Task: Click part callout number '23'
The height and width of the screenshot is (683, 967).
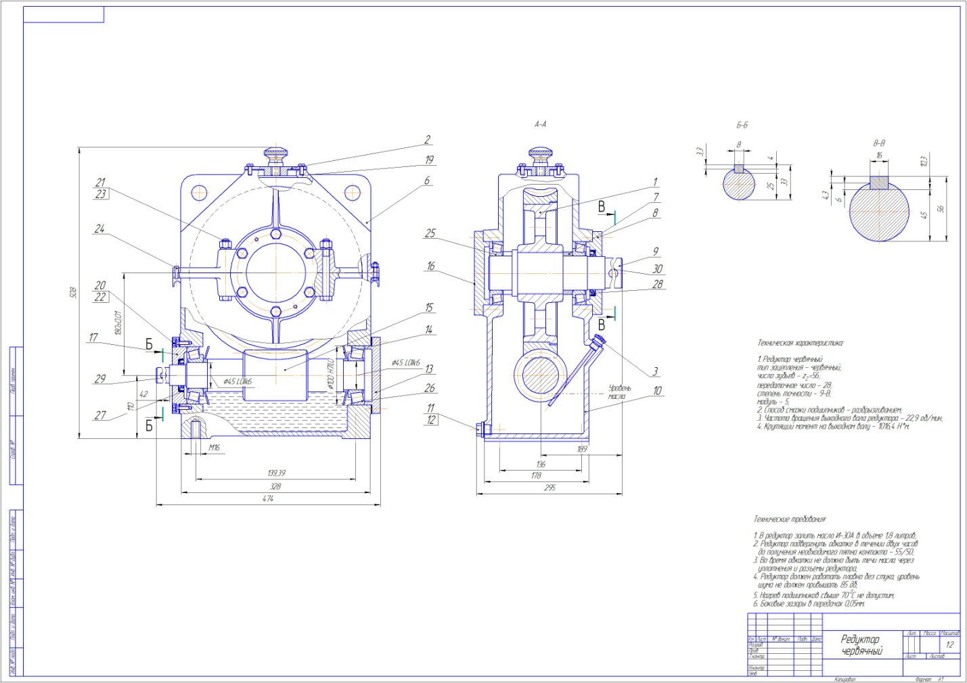Action: point(101,194)
